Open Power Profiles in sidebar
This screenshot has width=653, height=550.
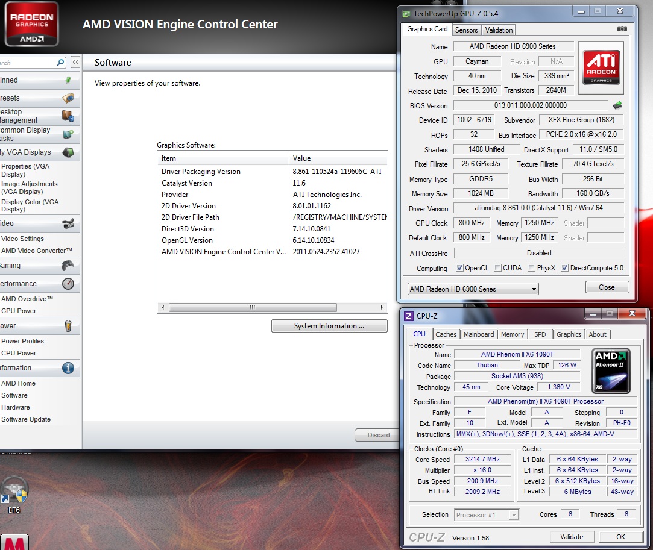22,341
